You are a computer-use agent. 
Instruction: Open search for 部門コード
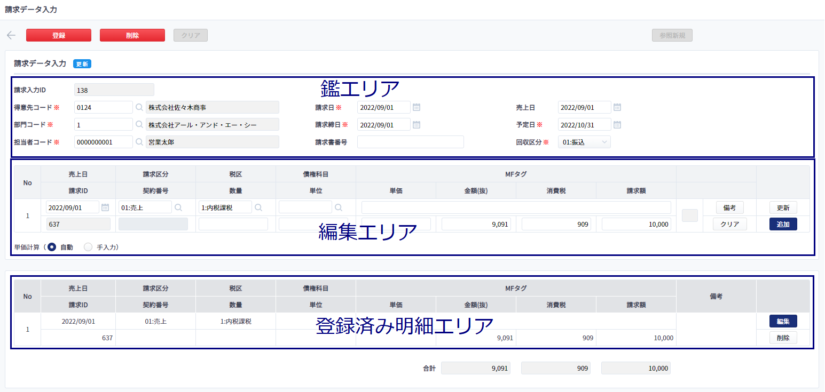coord(139,125)
